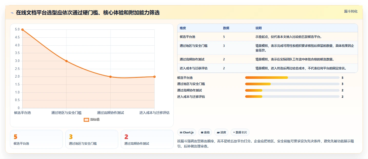This screenshot has height=159, width=368.
Task: Click the 进入成本与迁移评估 label on the chart x-axis
Action: (x=154, y=113)
